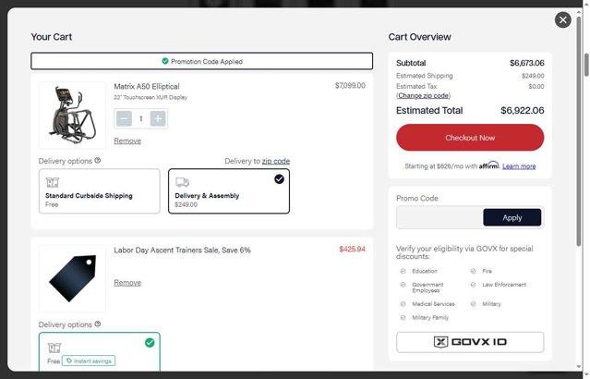Open delivery options help for the elliptical

[98, 161]
